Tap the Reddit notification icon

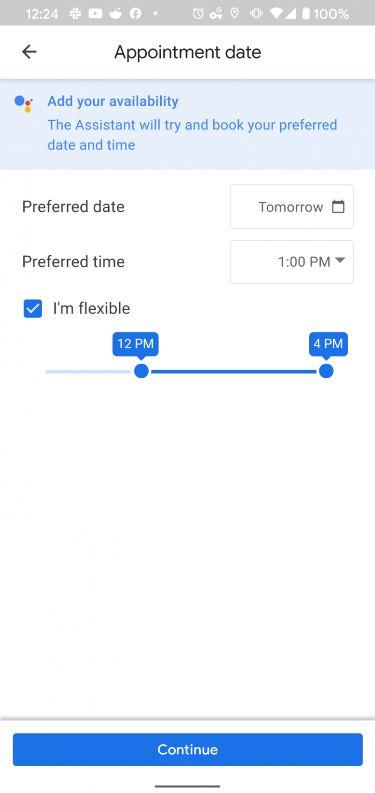click(x=116, y=14)
